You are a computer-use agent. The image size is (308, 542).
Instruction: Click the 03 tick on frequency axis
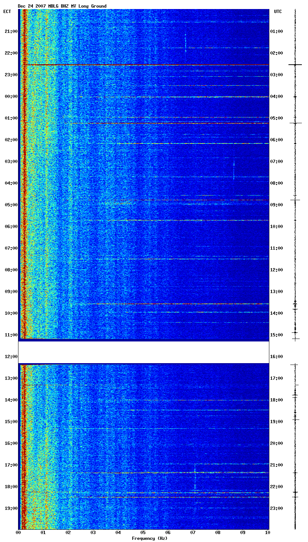[93, 533]
